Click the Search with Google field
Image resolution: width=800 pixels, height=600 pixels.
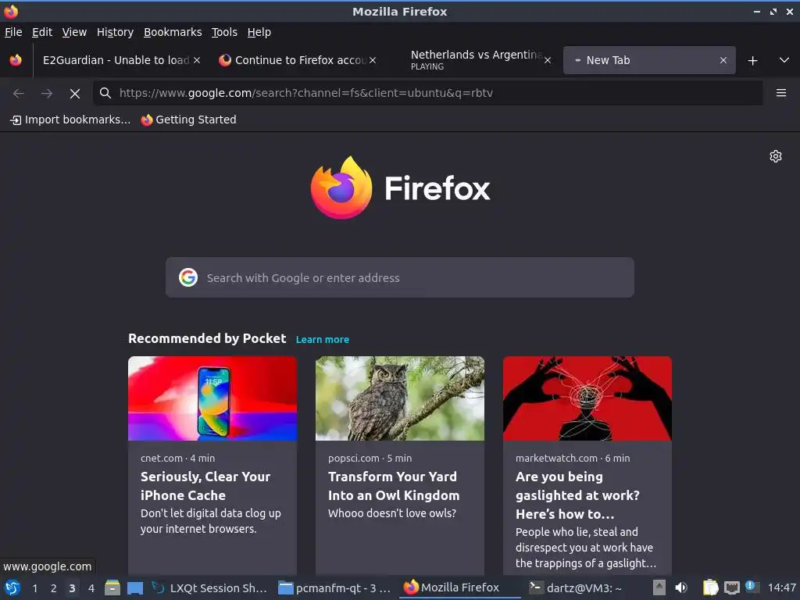point(400,277)
